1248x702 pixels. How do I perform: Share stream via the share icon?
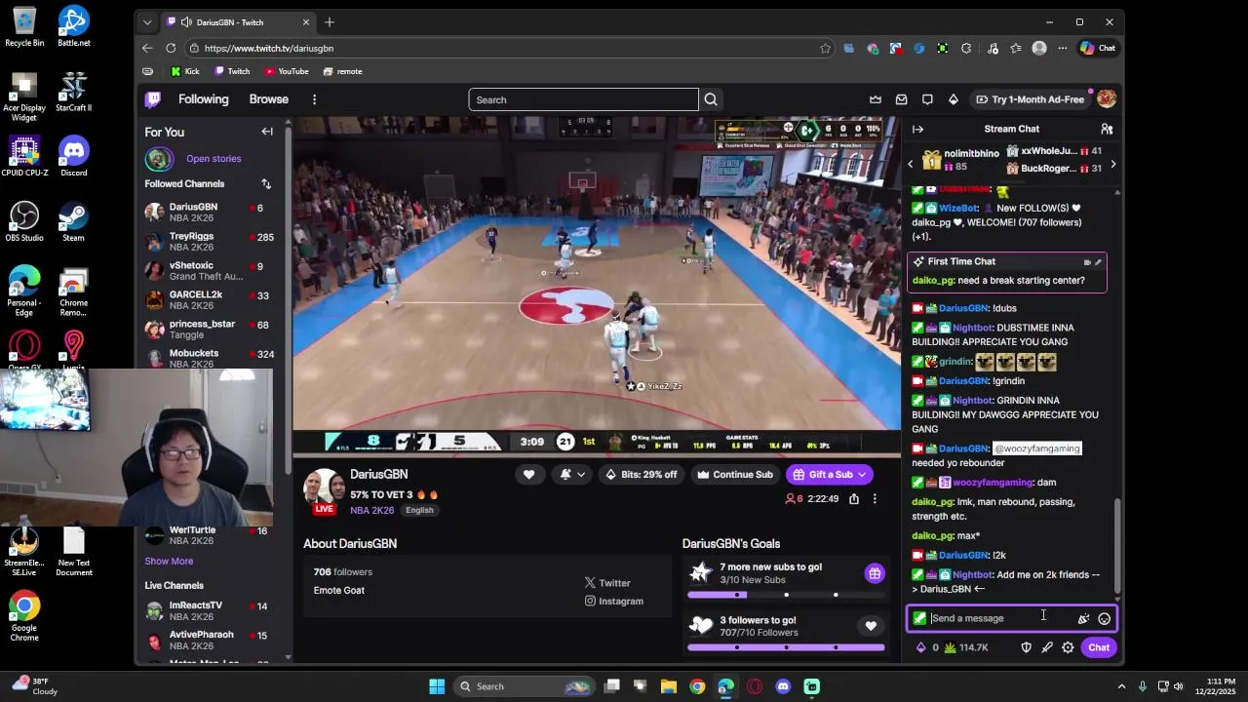[854, 498]
